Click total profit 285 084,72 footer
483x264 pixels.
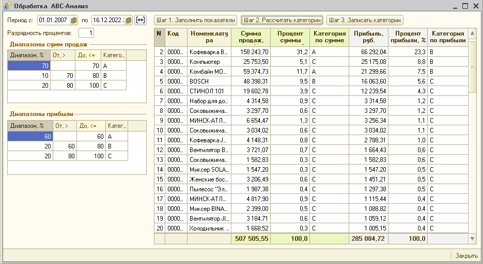pyautogui.click(x=368, y=239)
